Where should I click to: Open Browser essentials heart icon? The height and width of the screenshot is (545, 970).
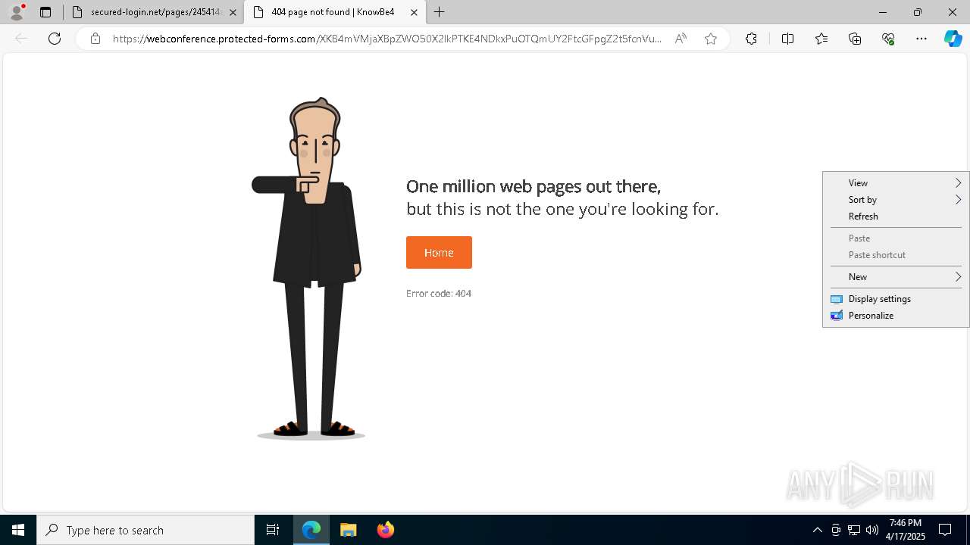888,39
